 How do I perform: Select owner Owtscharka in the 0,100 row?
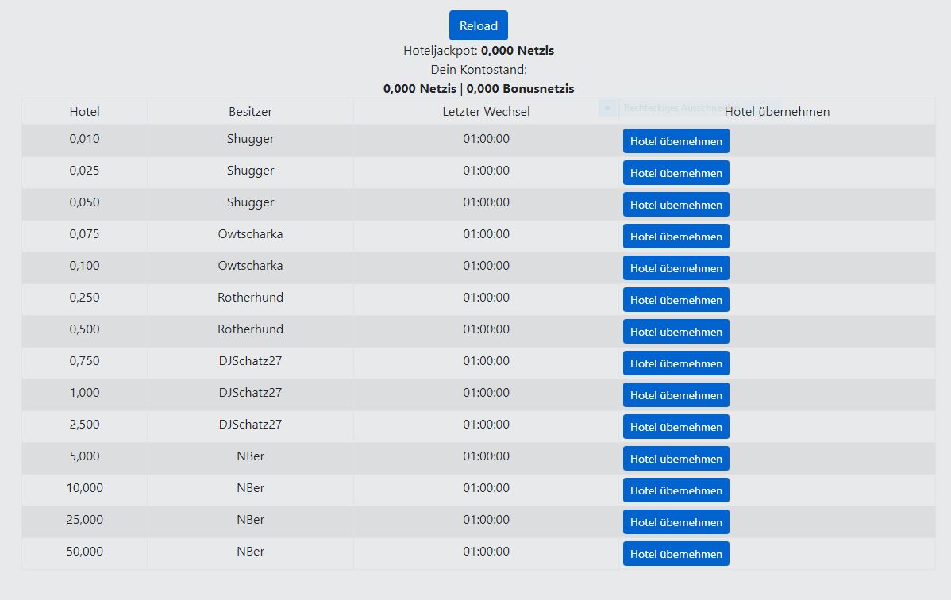251,266
